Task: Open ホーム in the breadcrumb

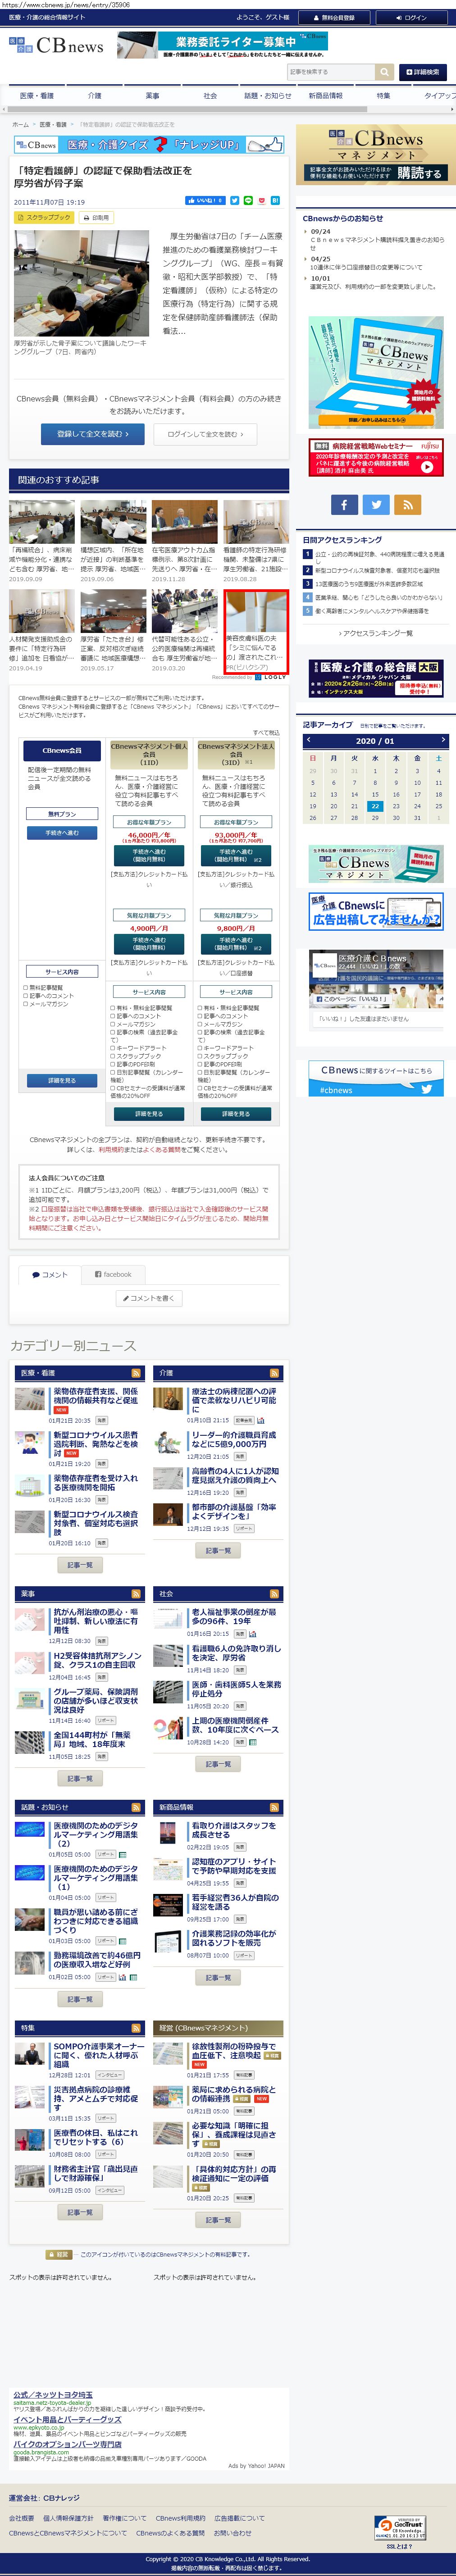Action: [x=20, y=124]
